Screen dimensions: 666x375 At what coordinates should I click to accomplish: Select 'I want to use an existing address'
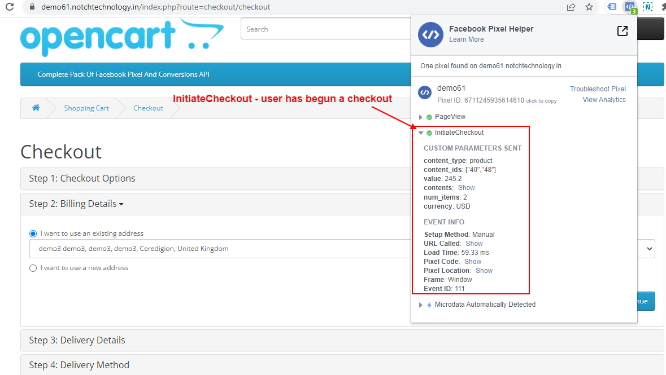pos(33,233)
